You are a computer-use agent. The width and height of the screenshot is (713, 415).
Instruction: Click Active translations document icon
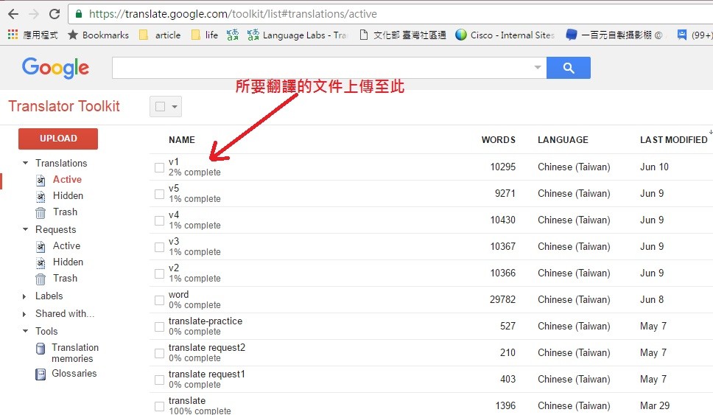(41, 180)
